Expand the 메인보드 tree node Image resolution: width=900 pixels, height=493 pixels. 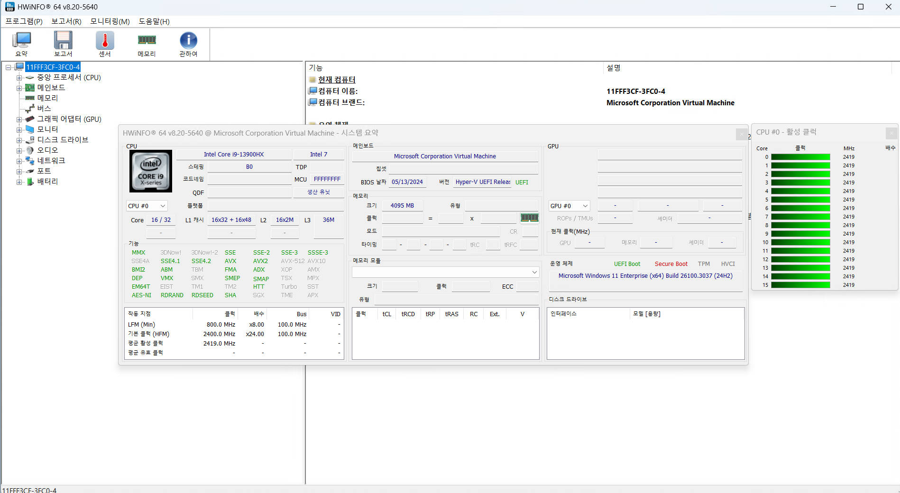19,88
